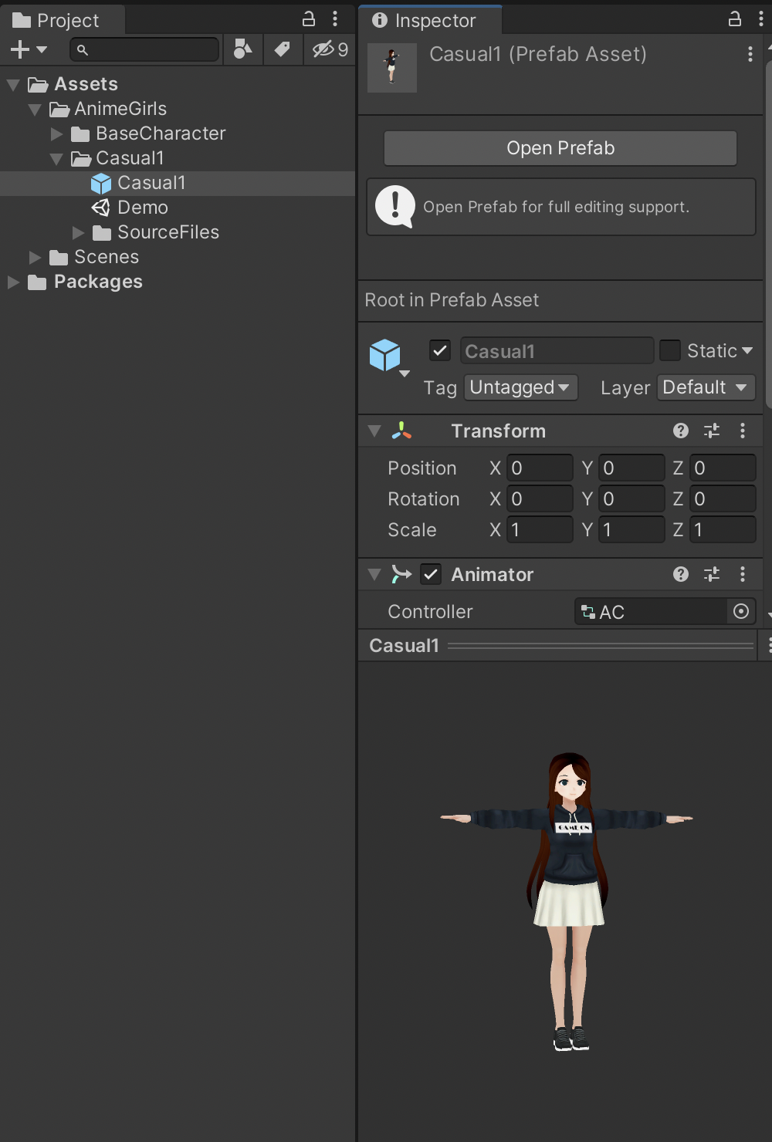Screen dimensions: 772x1142
Task: Click the Casual1 prefab thumbnail
Action: point(392,68)
